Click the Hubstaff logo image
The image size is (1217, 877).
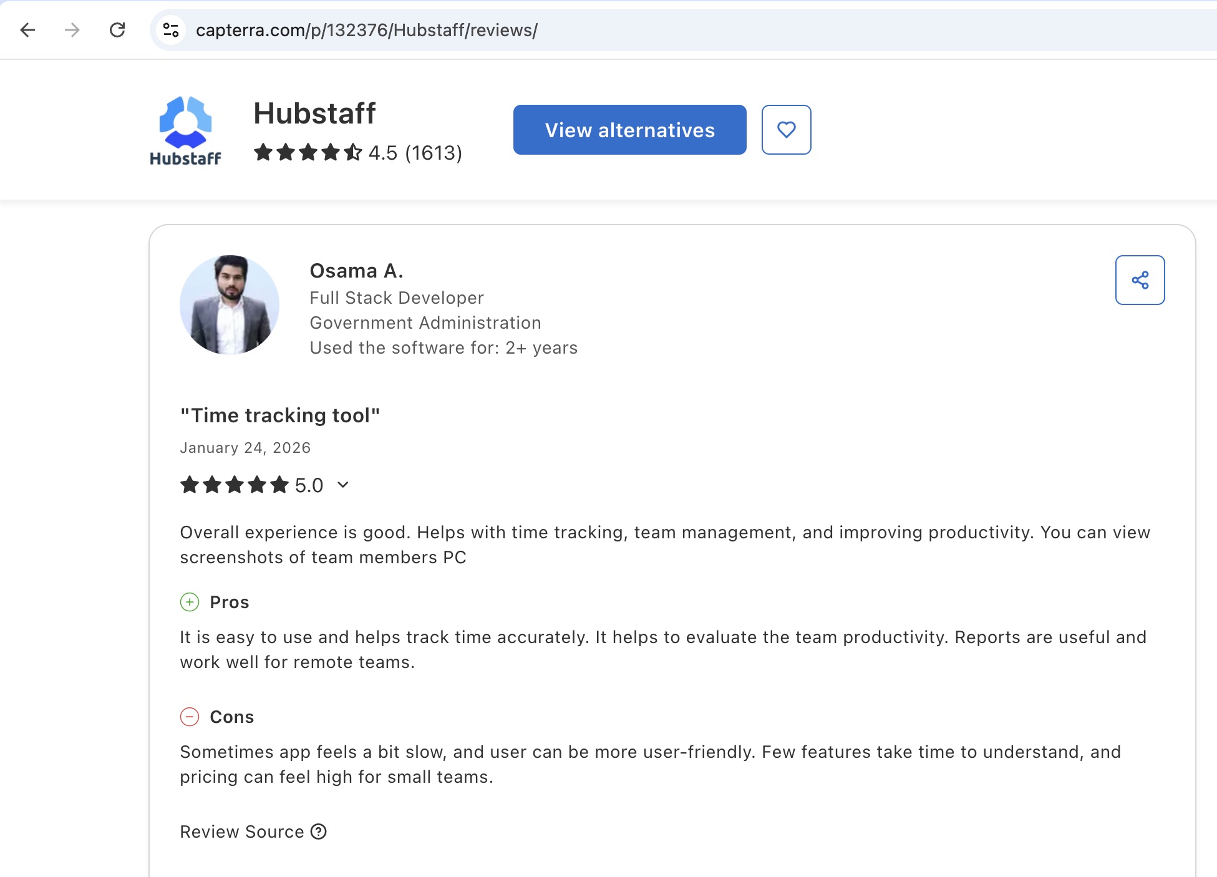pyautogui.click(x=185, y=130)
